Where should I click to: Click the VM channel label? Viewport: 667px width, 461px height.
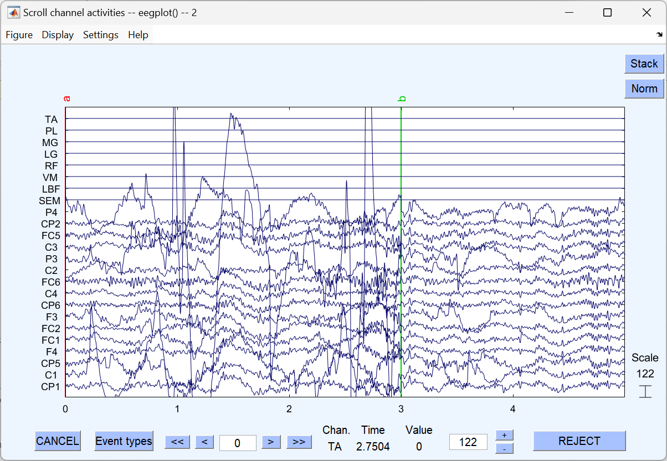(x=50, y=177)
